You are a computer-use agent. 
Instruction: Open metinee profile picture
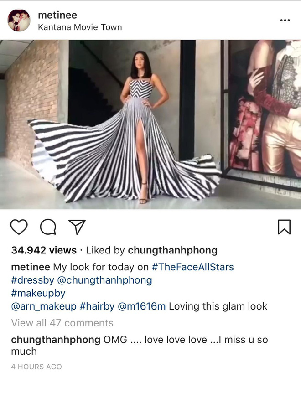[x=19, y=21]
